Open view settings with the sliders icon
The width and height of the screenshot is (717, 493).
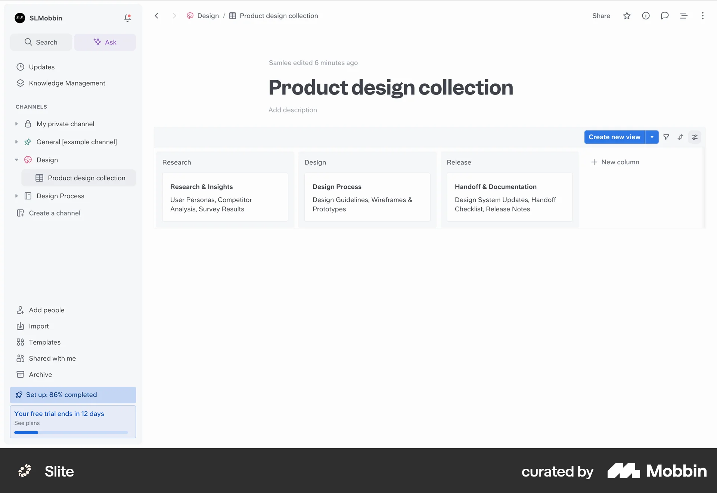click(x=695, y=137)
